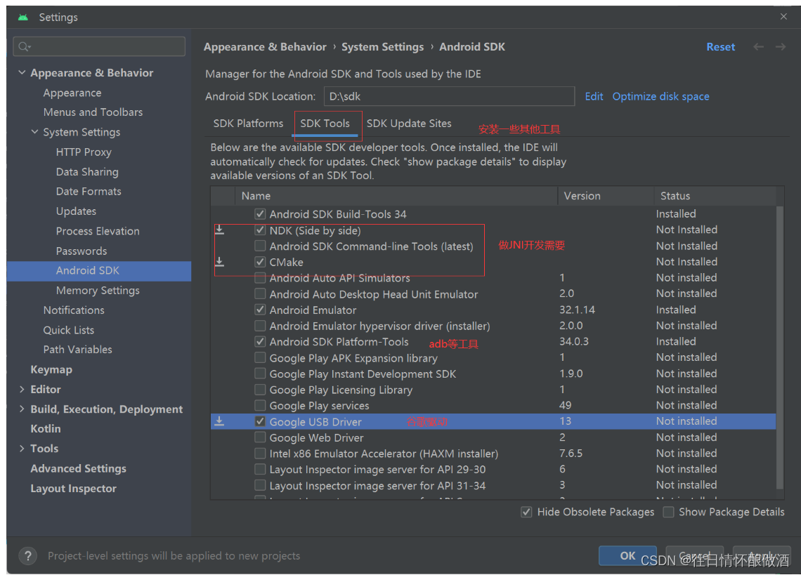The image size is (801, 575).
Task: Select Notifications settings
Action: pos(74,310)
